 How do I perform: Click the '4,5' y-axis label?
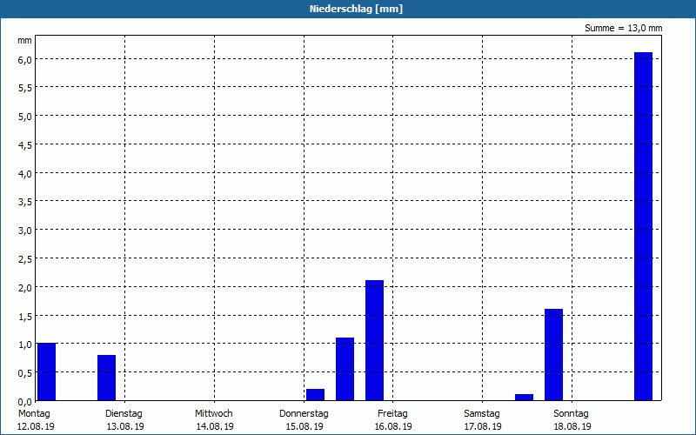[x=25, y=145]
